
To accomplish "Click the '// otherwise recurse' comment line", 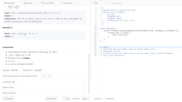I will click(x=110, y=51).
